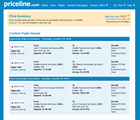Click Delta logo for Flight 822
Screen dimensions: 140x120
17,86
